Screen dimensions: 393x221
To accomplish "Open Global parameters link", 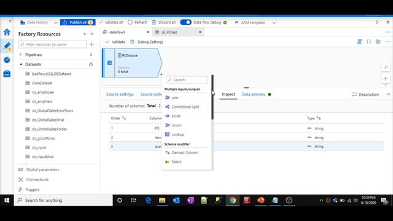I will coord(42,169).
